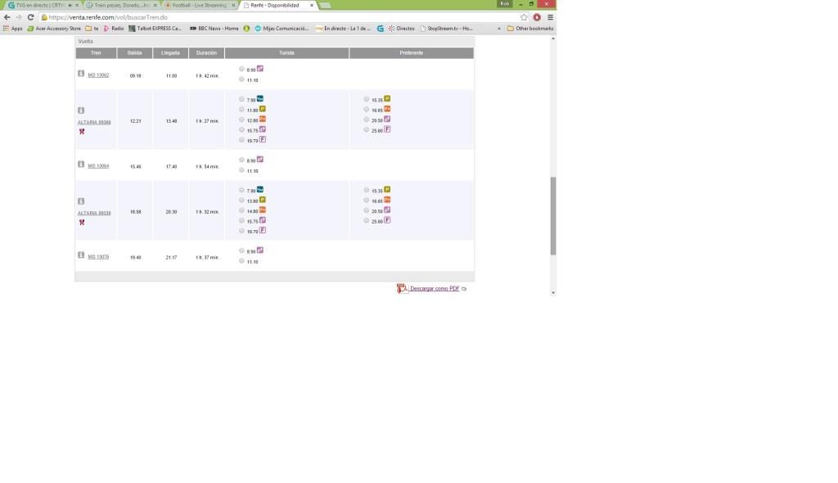This screenshot has height=483, width=838.
Task: Reload the Renfe page
Action: (30, 17)
